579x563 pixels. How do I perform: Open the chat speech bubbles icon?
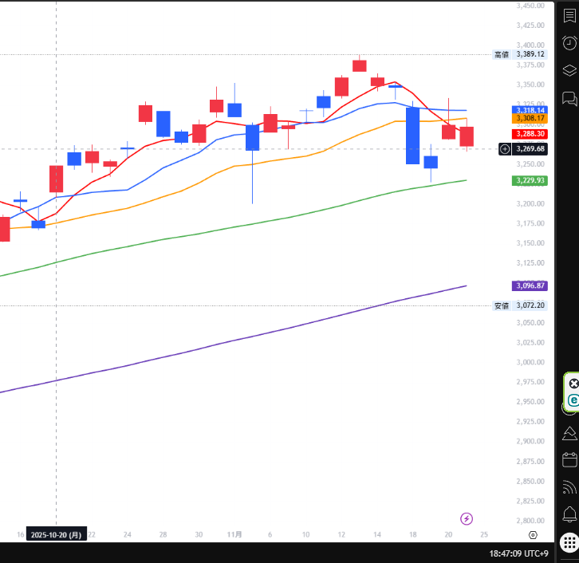pyautogui.click(x=569, y=98)
